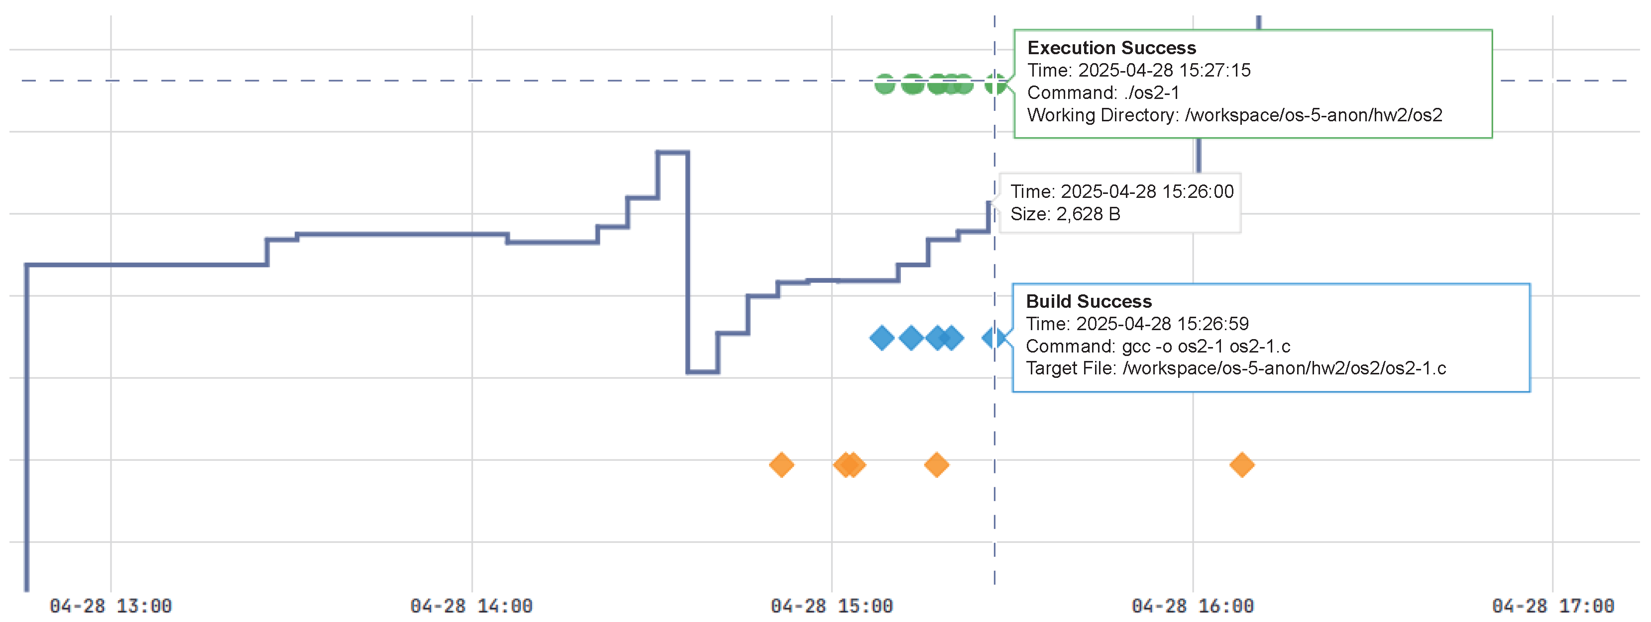This screenshot has height=622, width=1651.
Task: Click the leftmost blue build success diamond
Action: click(x=882, y=337)
